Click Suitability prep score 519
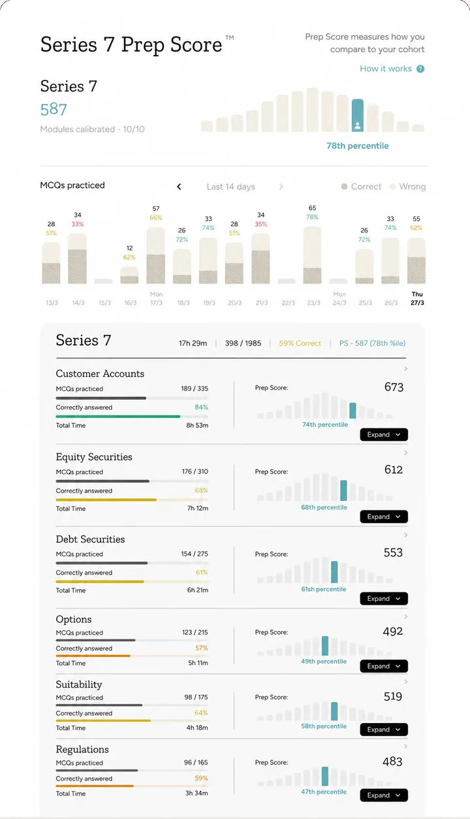470x819 pixels. pos(393,697)
